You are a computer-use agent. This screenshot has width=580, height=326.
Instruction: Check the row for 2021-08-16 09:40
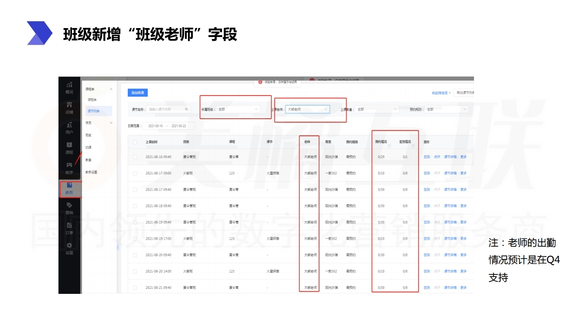pos(135,157)
